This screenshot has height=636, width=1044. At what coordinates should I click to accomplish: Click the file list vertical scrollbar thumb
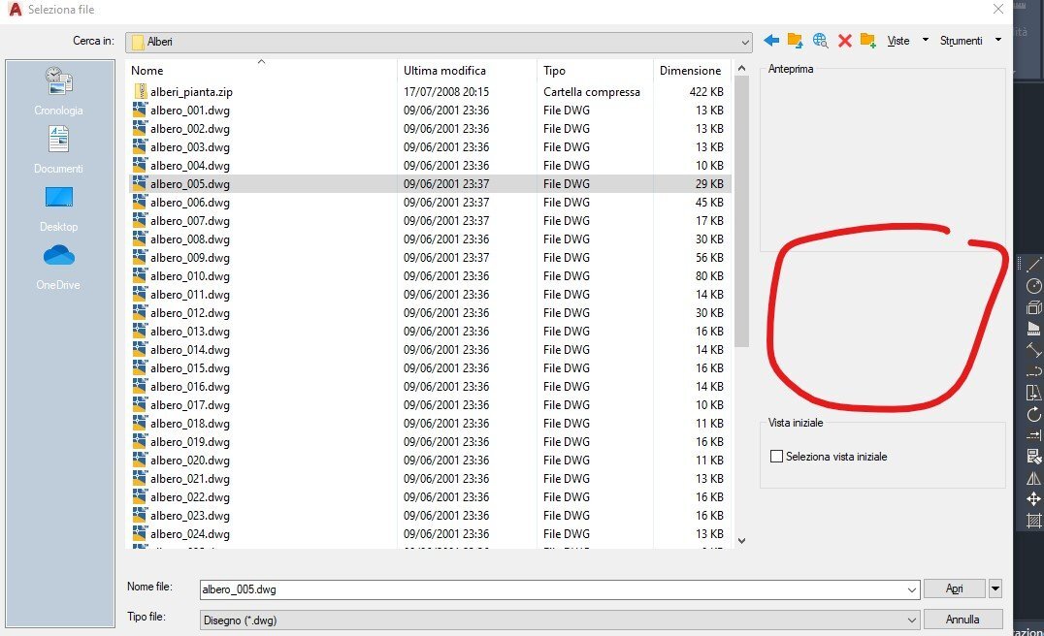pyautogui.click(x=741, y=211)
